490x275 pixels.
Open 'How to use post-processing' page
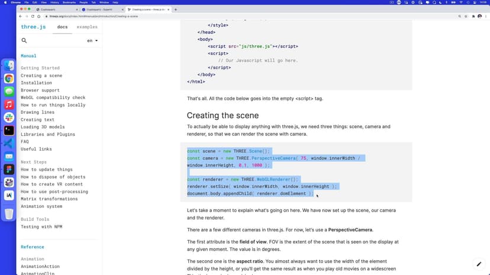[x=54, y=192]
